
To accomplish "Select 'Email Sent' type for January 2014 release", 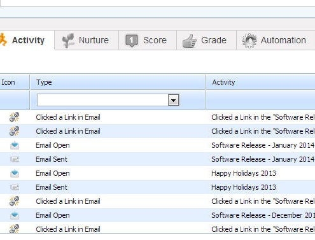I will [52, 159].
